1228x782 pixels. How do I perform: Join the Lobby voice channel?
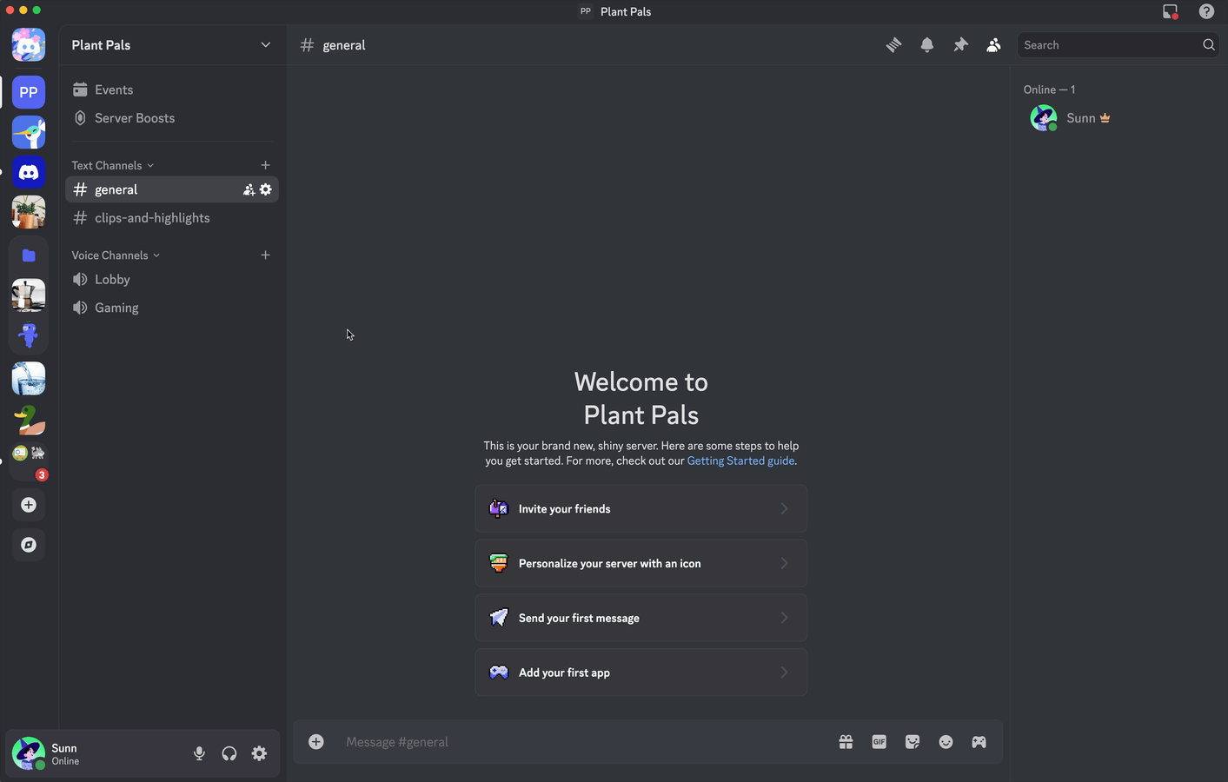pyautogui.click(x=172, y=280)
